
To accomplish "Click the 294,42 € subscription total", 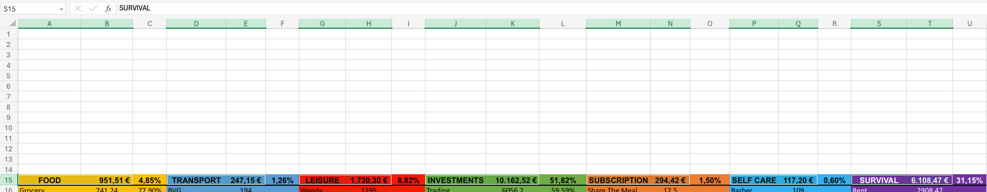I will [670, 180].
